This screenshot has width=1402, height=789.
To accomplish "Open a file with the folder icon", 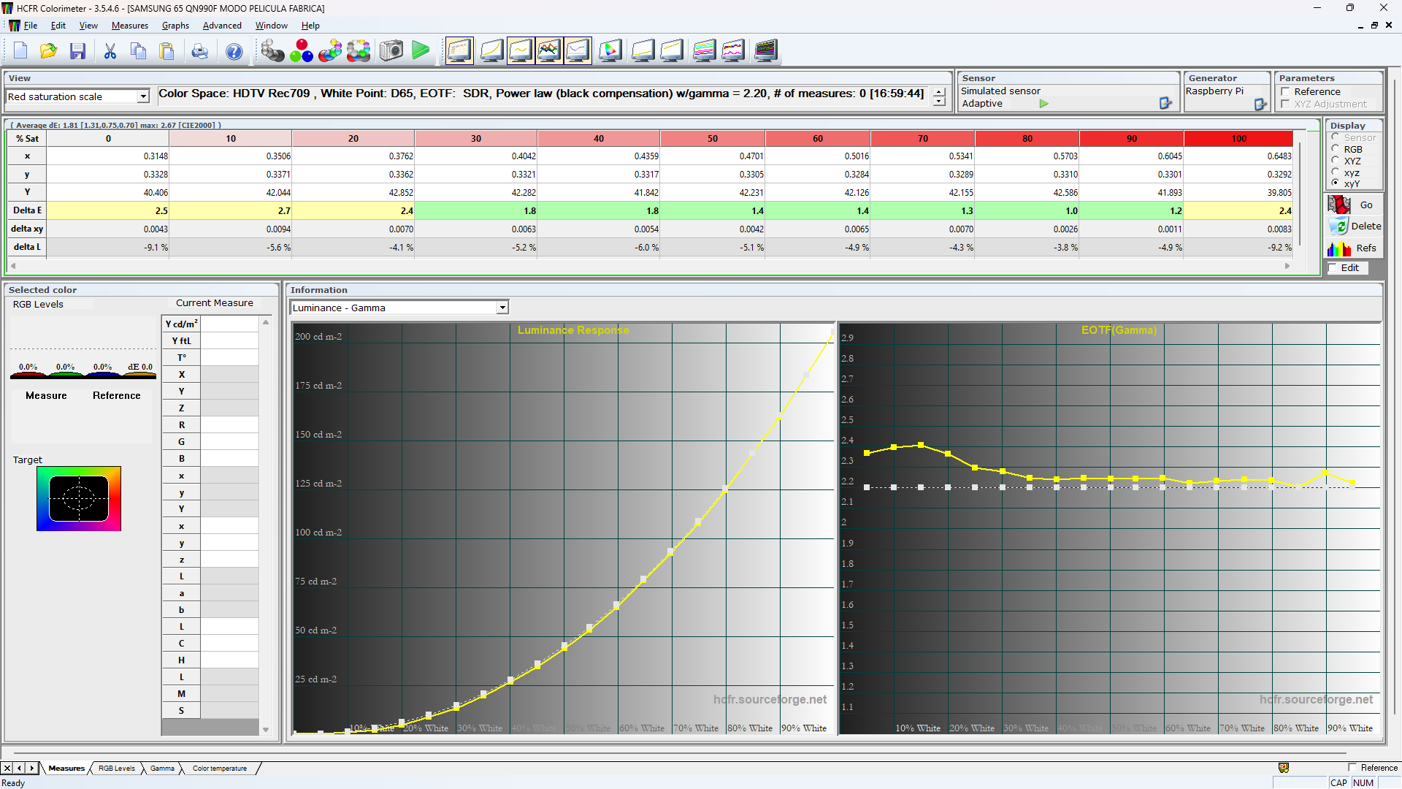I will [x=48, y=51].
